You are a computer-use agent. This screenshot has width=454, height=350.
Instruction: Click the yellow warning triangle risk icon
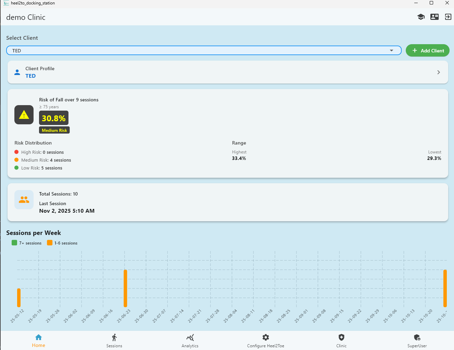point(24,115)
